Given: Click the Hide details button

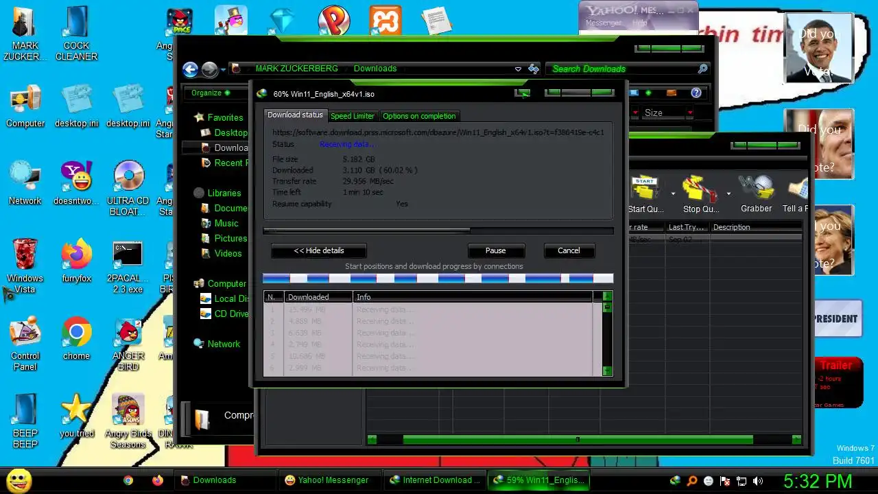Looking at the screenshot, I should [319, 250].
